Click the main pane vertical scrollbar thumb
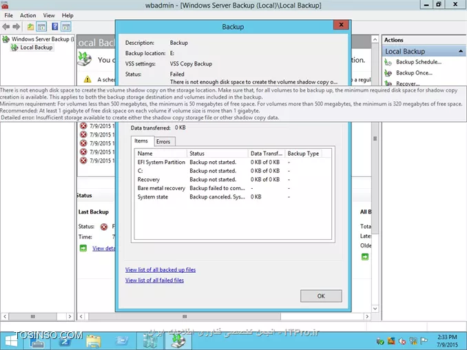Viewport: 467px width, 350px height. click(375, 138)
